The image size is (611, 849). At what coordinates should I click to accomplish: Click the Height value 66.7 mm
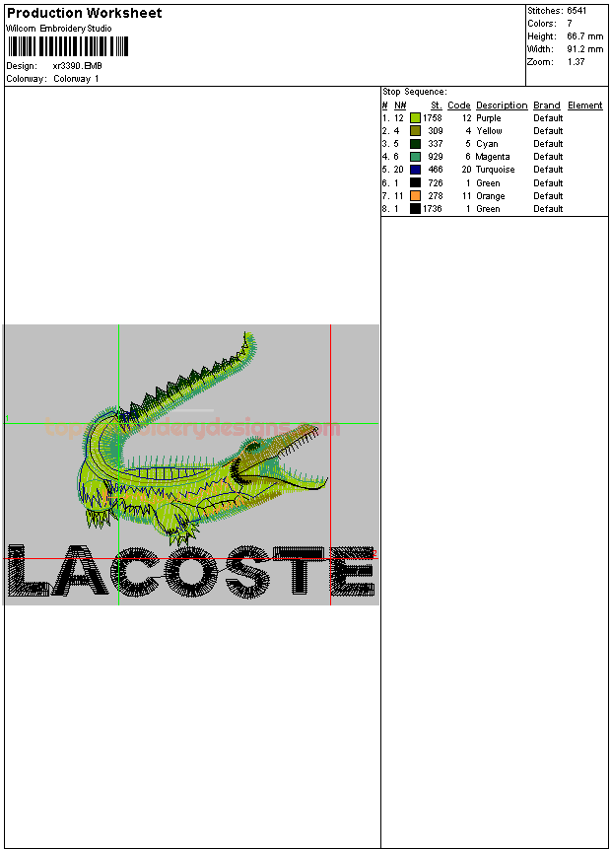tap(585, 36)
